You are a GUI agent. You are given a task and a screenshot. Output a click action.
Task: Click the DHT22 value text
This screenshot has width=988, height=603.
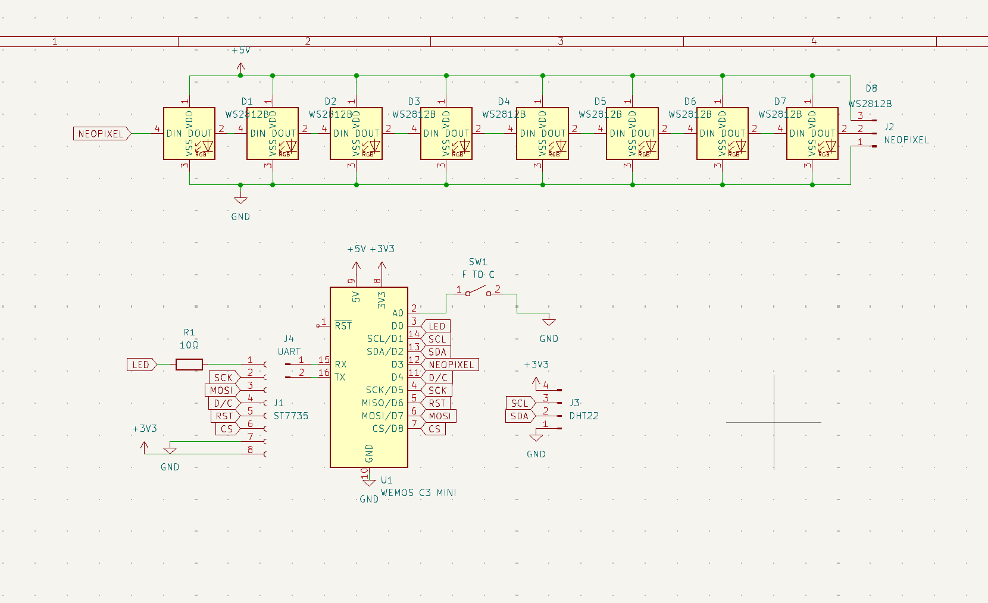click(584, 416)
